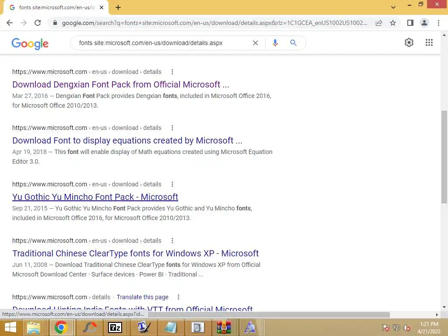Open the blue notepad taskbar icon
The width and height of the screenshot is (448, 336).
171,328
